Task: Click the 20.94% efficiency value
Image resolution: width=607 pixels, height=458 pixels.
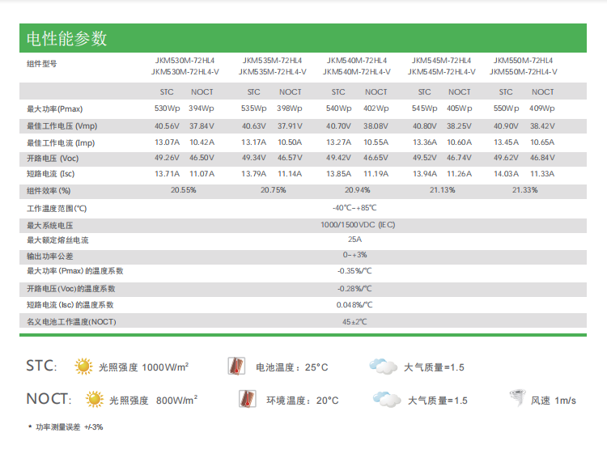Action: 357,190
